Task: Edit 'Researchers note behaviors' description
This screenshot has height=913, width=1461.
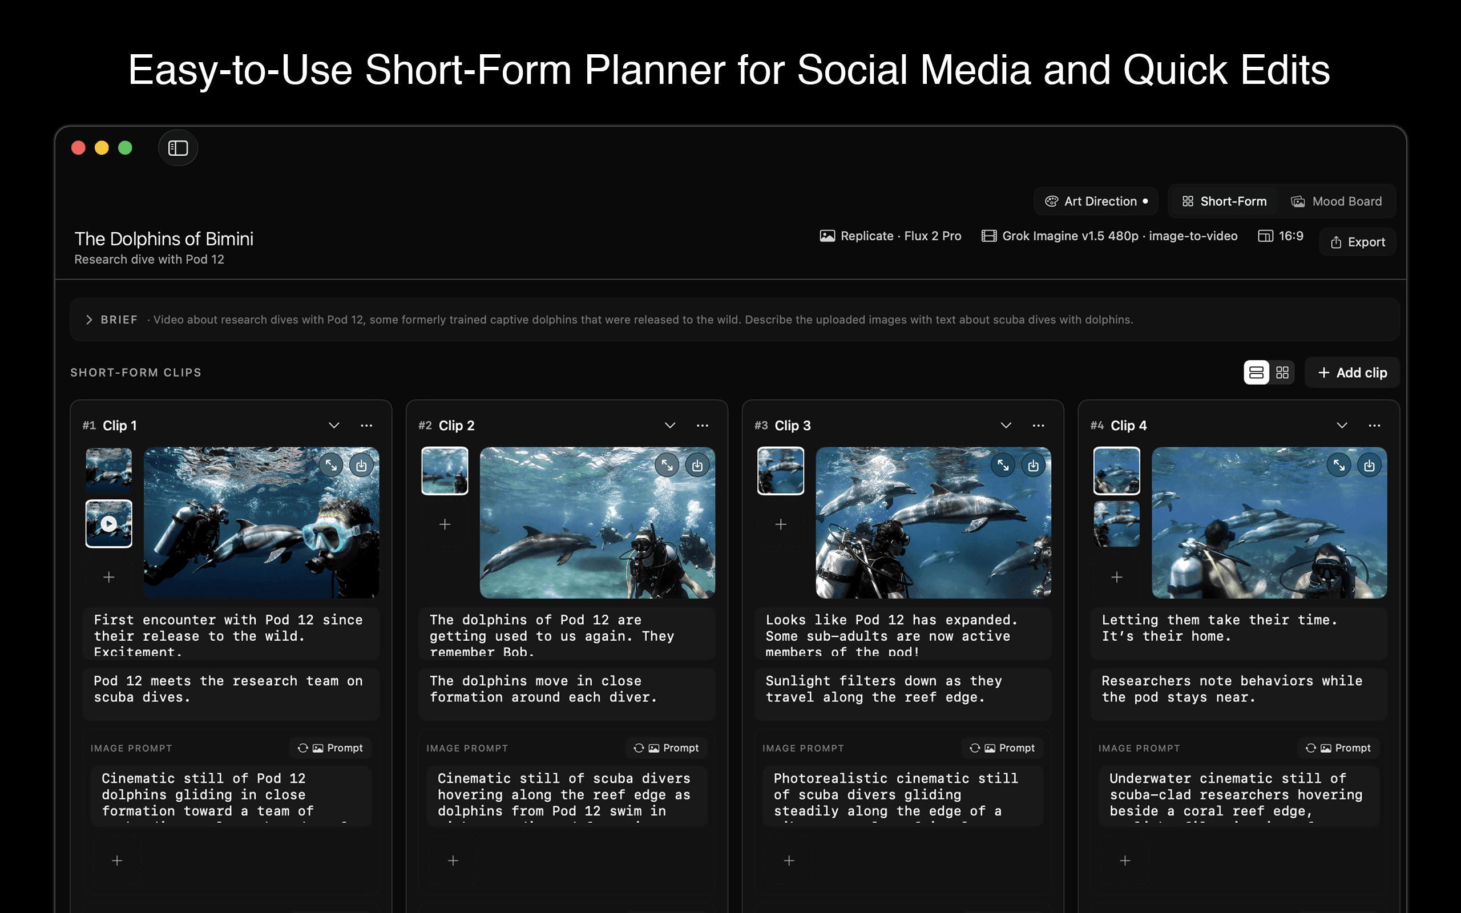Action: click(1239, 694)
